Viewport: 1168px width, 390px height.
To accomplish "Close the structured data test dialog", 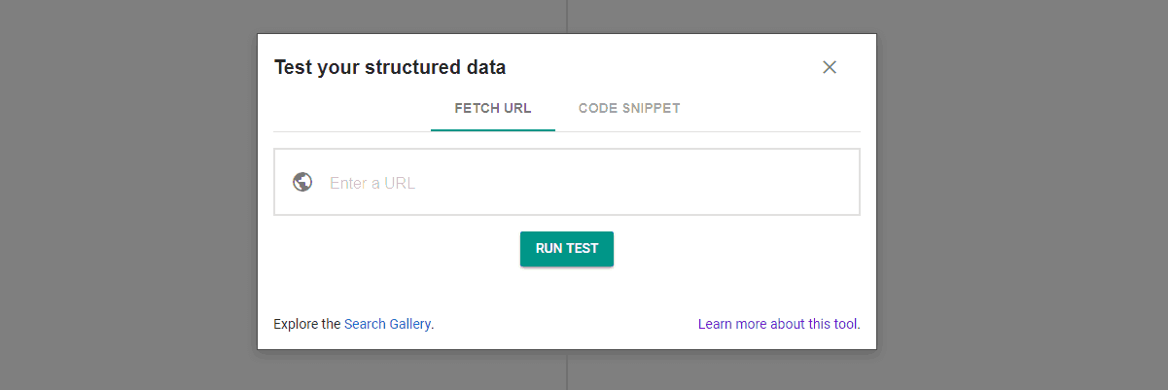I will 830,67.
